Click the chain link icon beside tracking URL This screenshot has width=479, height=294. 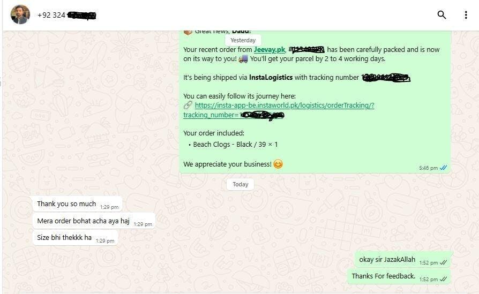coord(188,105)
